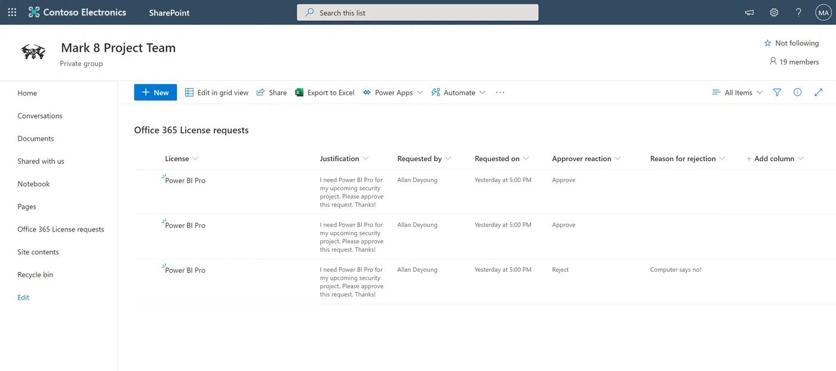
Task: Click the Edit navigation link
Action: coord(23,297)
